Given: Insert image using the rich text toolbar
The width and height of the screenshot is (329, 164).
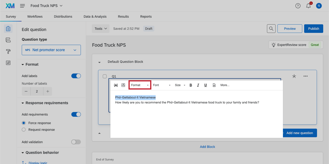Looking at the screenshot, I should coord(123,85).
